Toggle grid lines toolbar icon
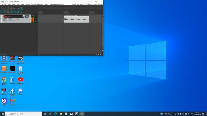Viewport: 207px width, 116px height. coord(15,12)
